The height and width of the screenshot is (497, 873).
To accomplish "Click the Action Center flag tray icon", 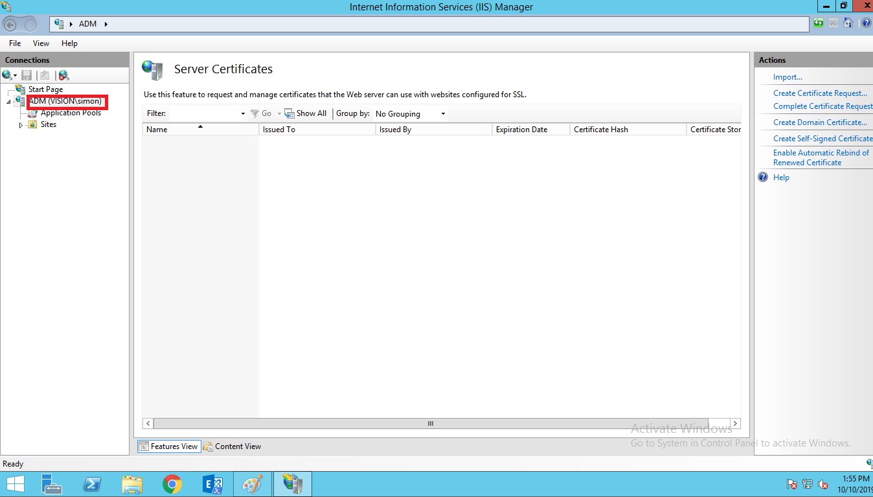I will coord(792,484).
